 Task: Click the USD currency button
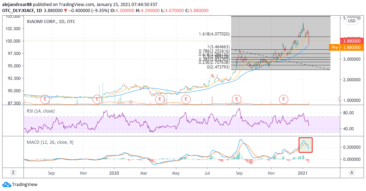coord(352,21)
